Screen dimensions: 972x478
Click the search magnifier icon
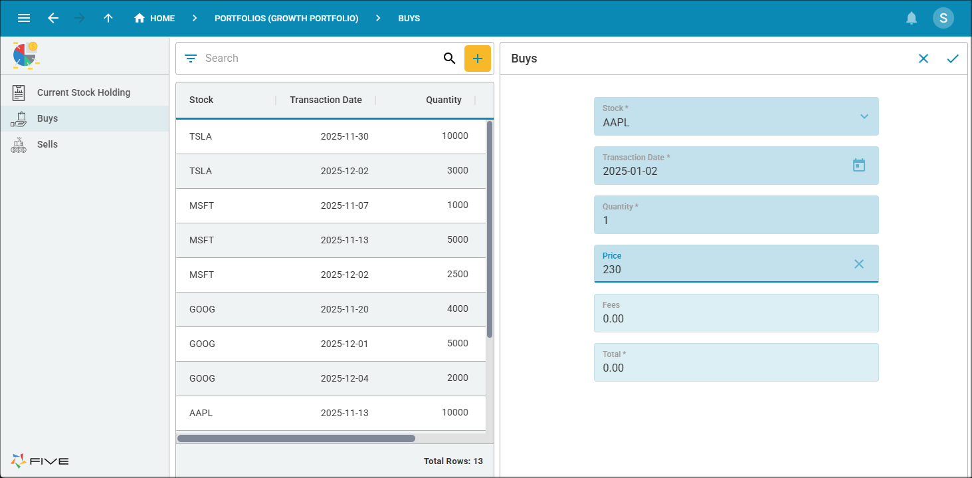pos(449,59)
